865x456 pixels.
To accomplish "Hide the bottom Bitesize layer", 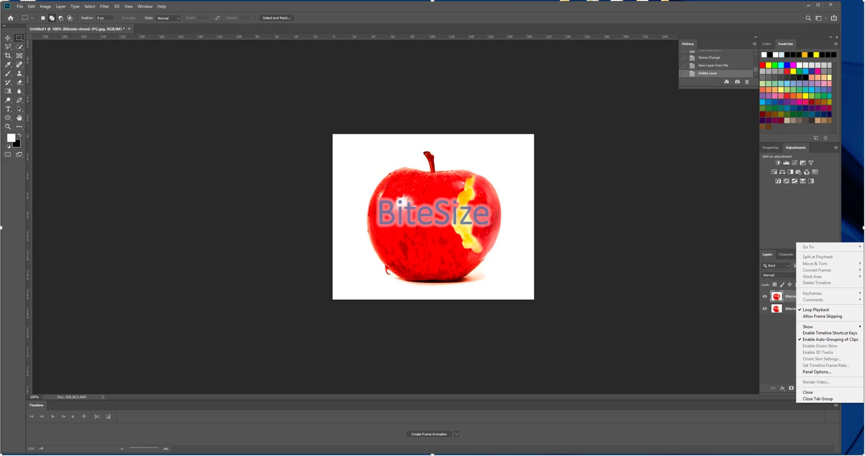I will point(765,309).
